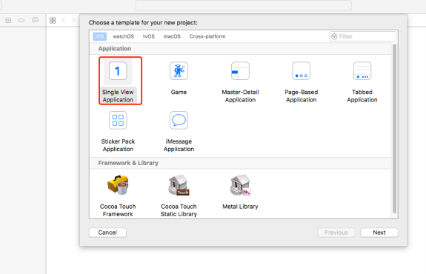Go forward using the right chevron
Screen dimensions: 426x274
(x=73, y=21)
